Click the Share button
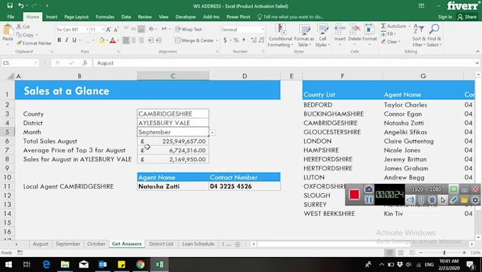 pos(467,17)
